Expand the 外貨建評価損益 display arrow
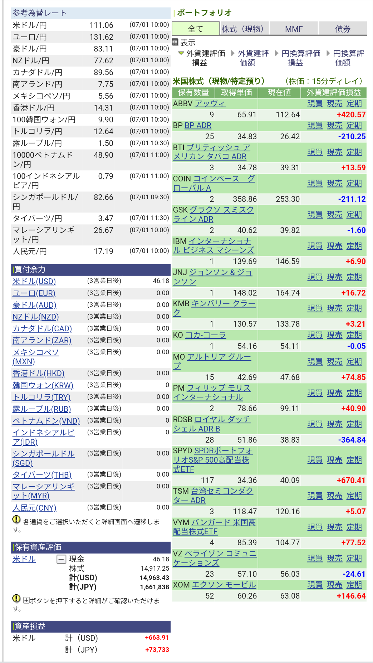Viewport: 373px width, 663px height. pos(181,53)
